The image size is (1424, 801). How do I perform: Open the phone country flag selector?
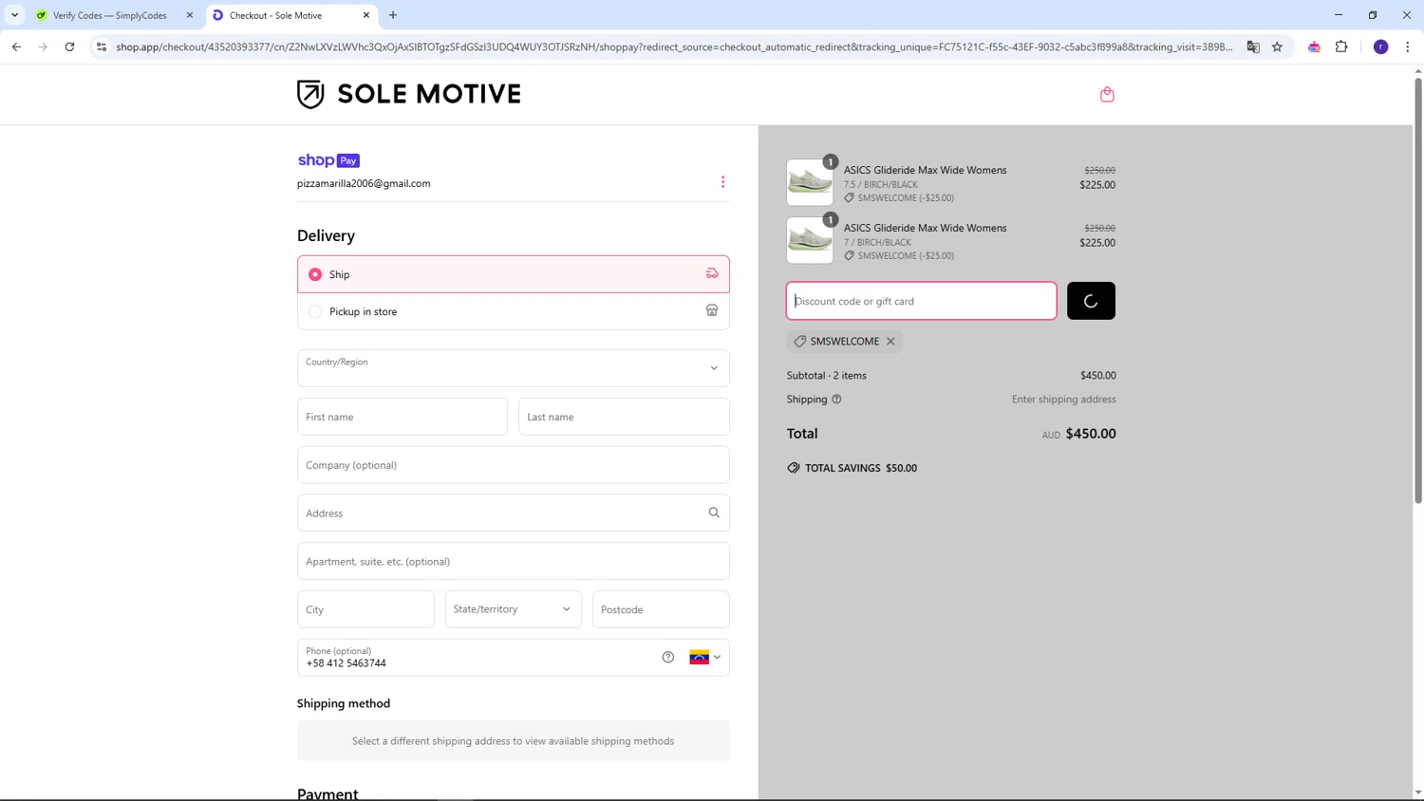[x=704, y=657]
